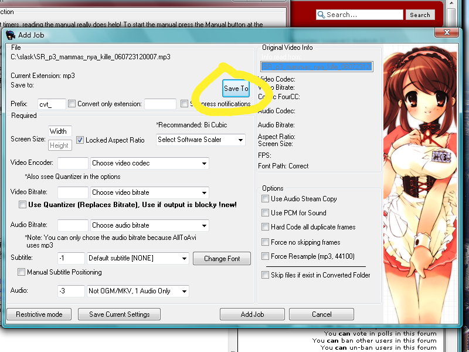Check Use PCM for Sound

[265, 213]
